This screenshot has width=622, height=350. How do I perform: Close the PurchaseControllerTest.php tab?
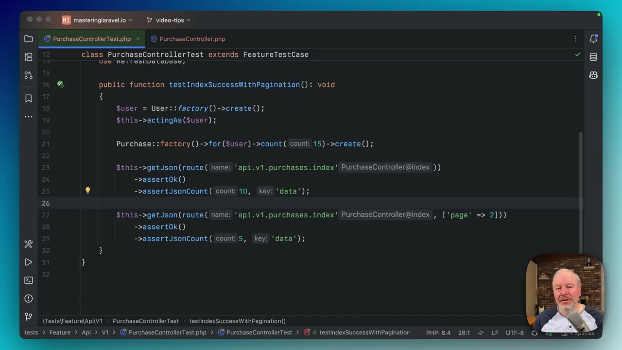click(138, 39)
